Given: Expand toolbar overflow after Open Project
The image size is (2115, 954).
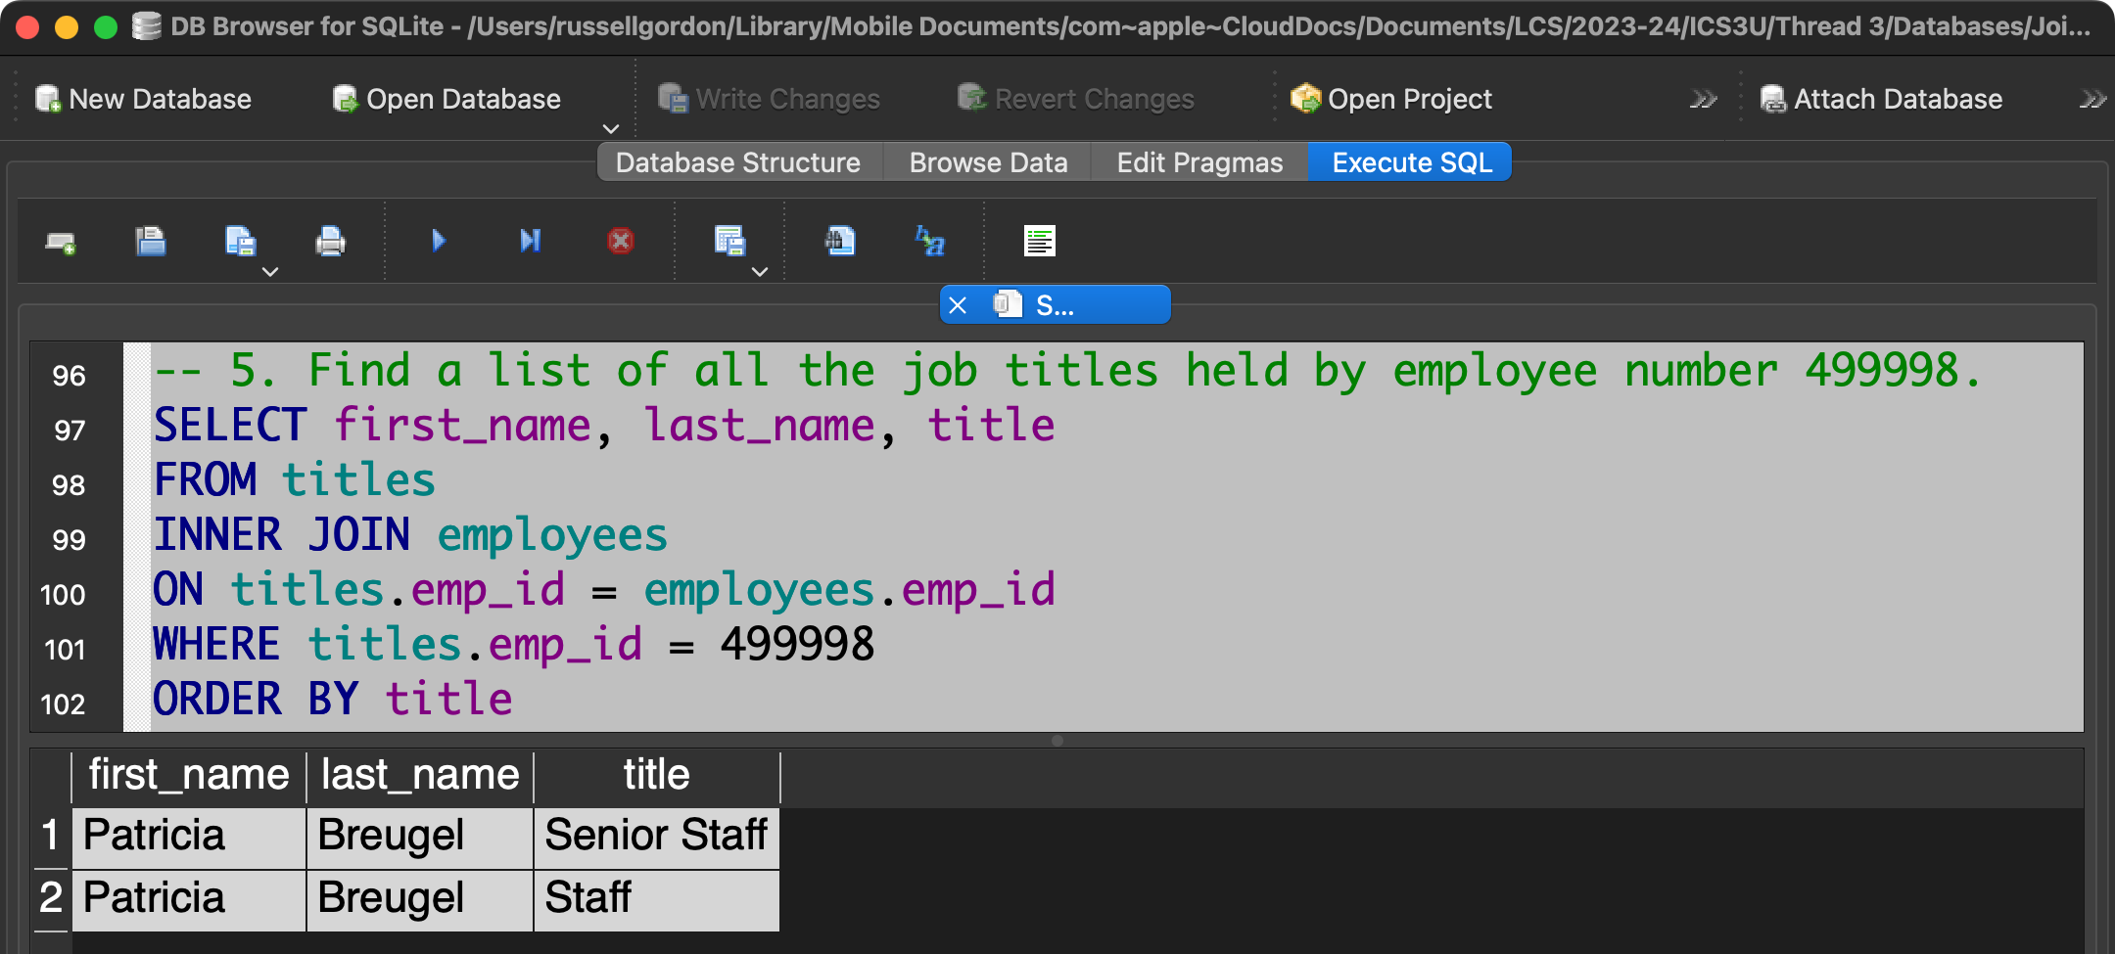Looking at the screenshot, I should coord(1703,99).
